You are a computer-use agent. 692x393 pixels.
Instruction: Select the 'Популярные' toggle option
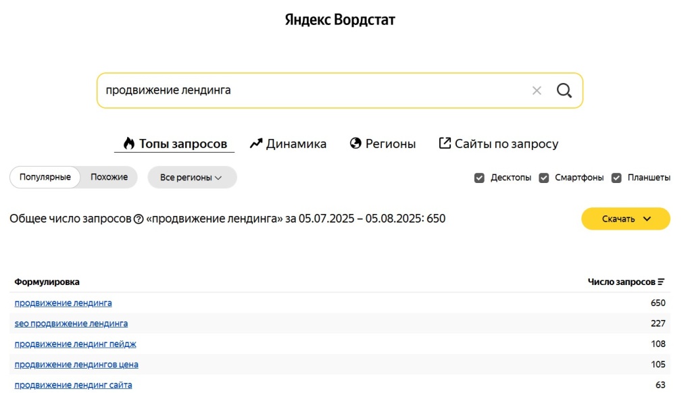tap(45, 178)
